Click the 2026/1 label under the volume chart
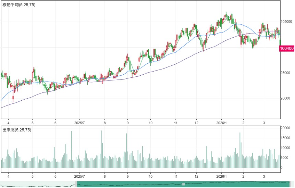Screen dimensions: 295x188 [221, 176]
